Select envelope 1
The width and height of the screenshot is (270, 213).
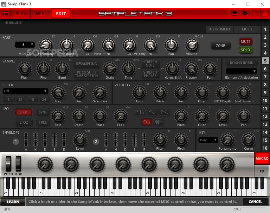(16, 142)
